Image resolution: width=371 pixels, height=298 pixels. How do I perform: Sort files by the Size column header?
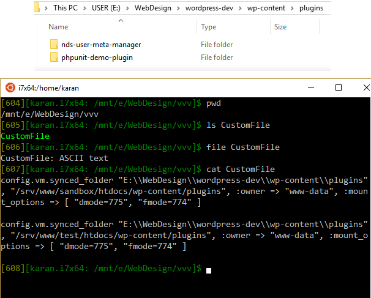pyautogui.click(x=280, y=27)
